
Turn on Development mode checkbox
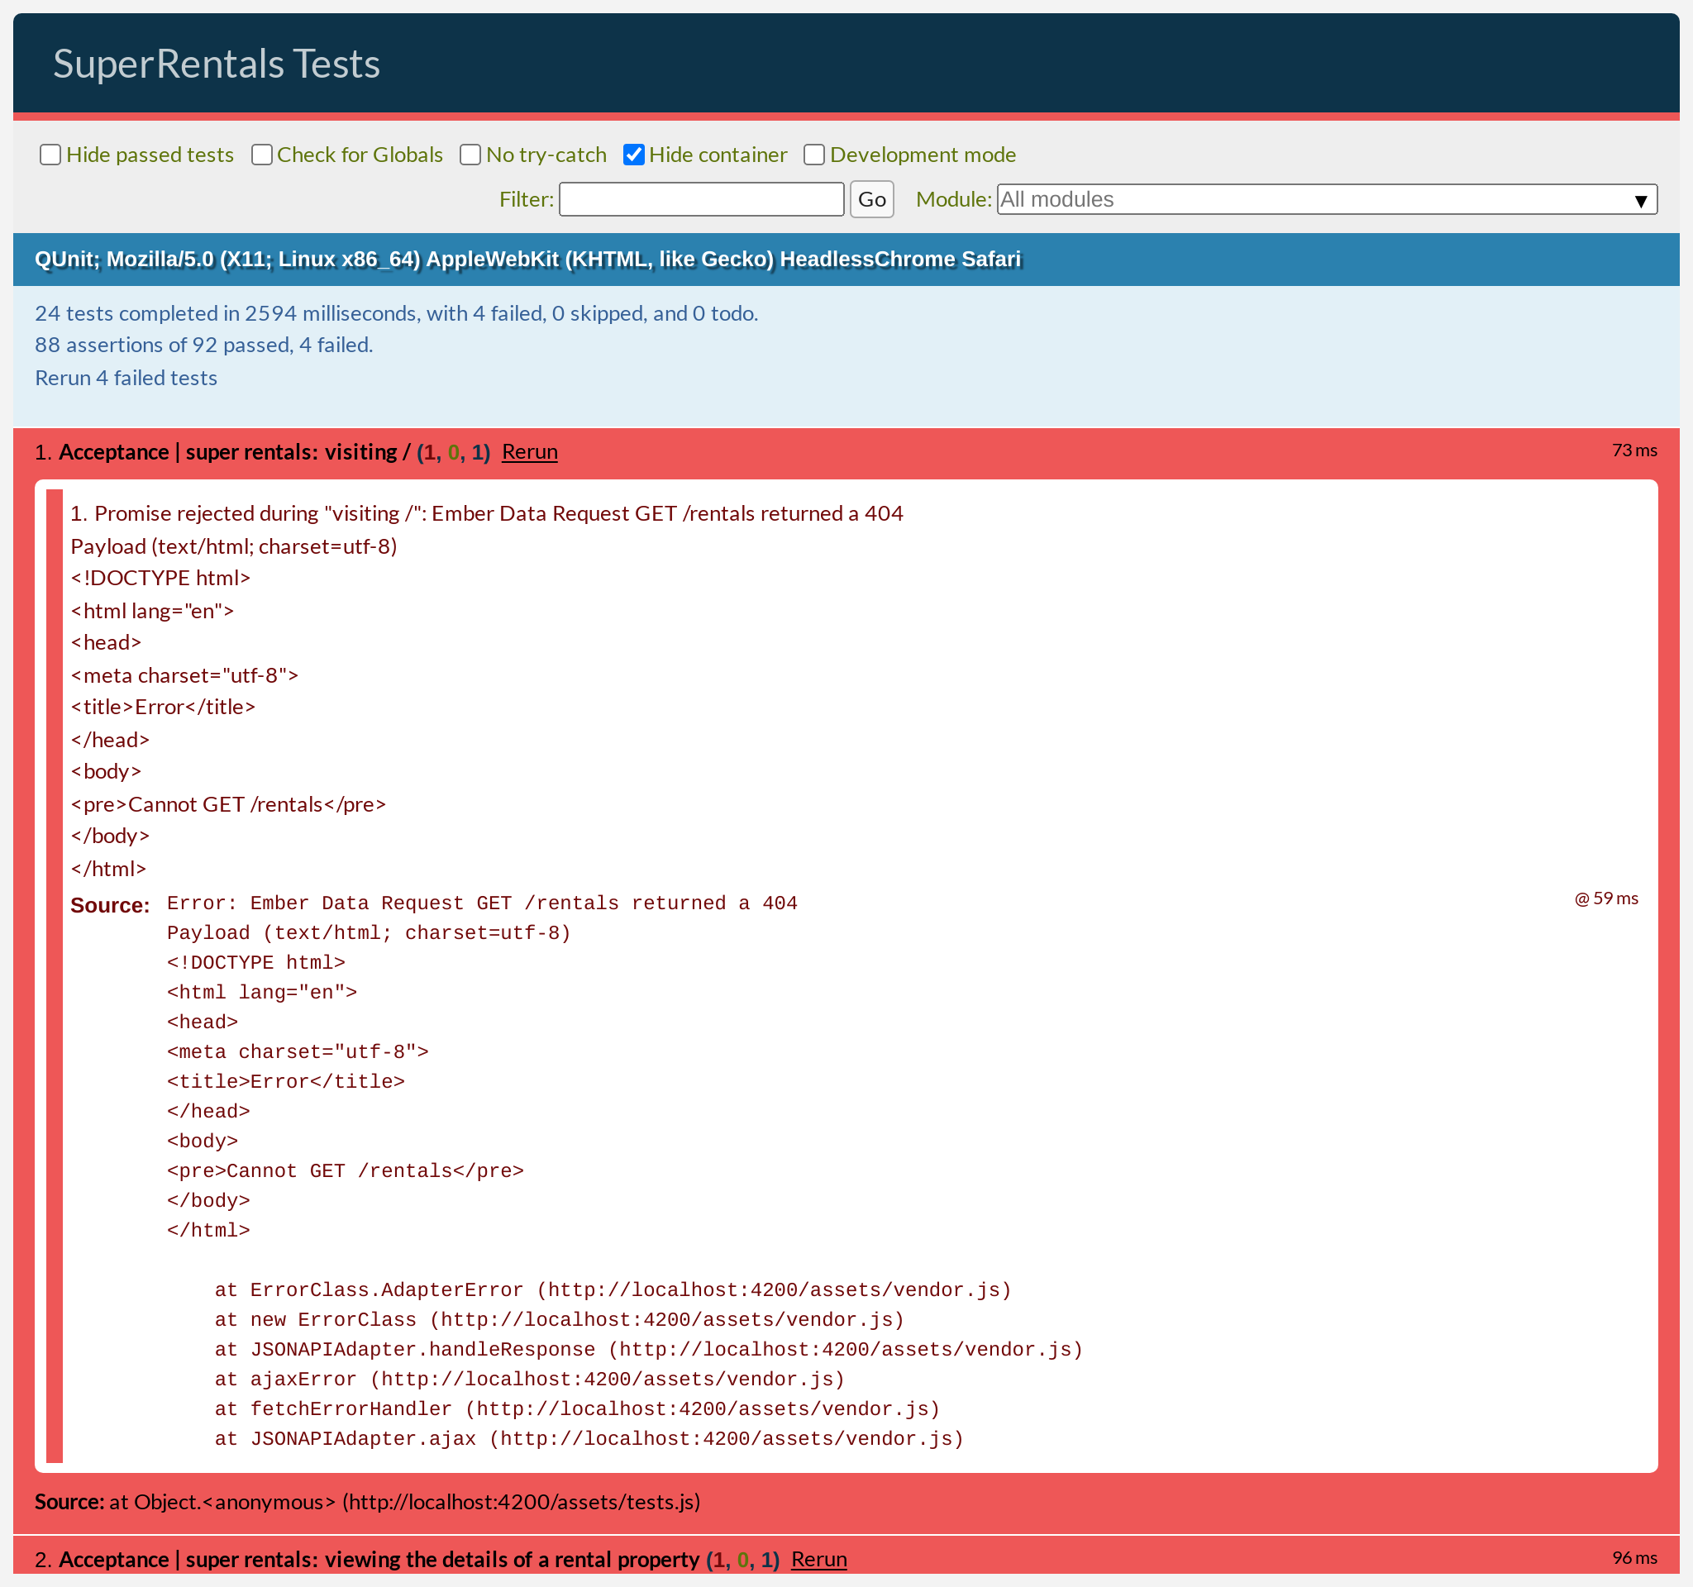point(814,155)
